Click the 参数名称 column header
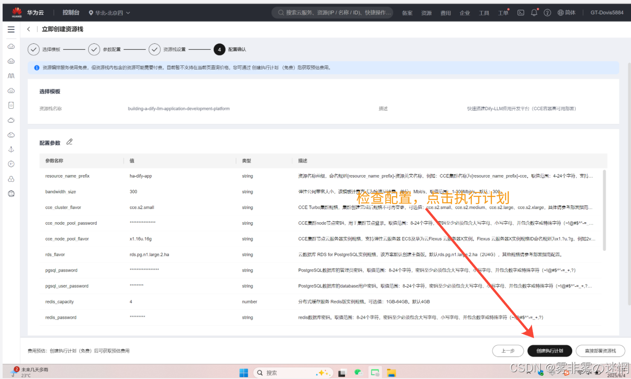Image resolution: width=631 pixels, height=379 pixels. [54, 161]
